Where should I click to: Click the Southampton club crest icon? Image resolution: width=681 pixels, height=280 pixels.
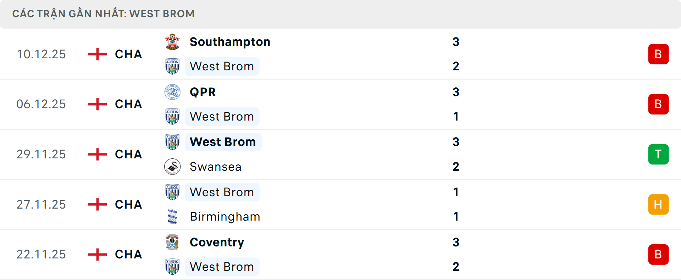(x=172, y=41)
